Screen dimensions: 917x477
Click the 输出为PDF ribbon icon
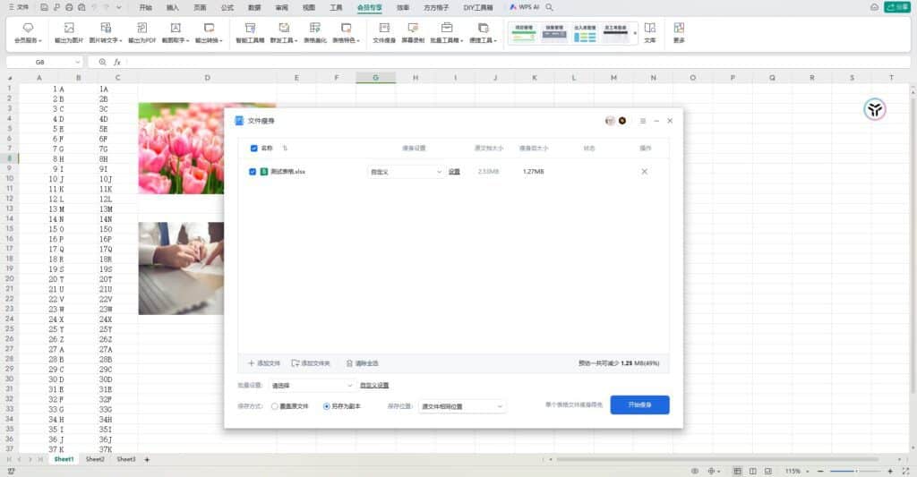(142, 28)
